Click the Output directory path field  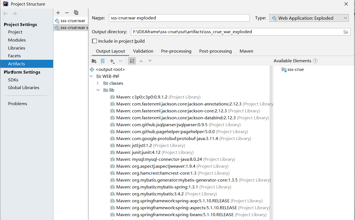pos(241,32)
